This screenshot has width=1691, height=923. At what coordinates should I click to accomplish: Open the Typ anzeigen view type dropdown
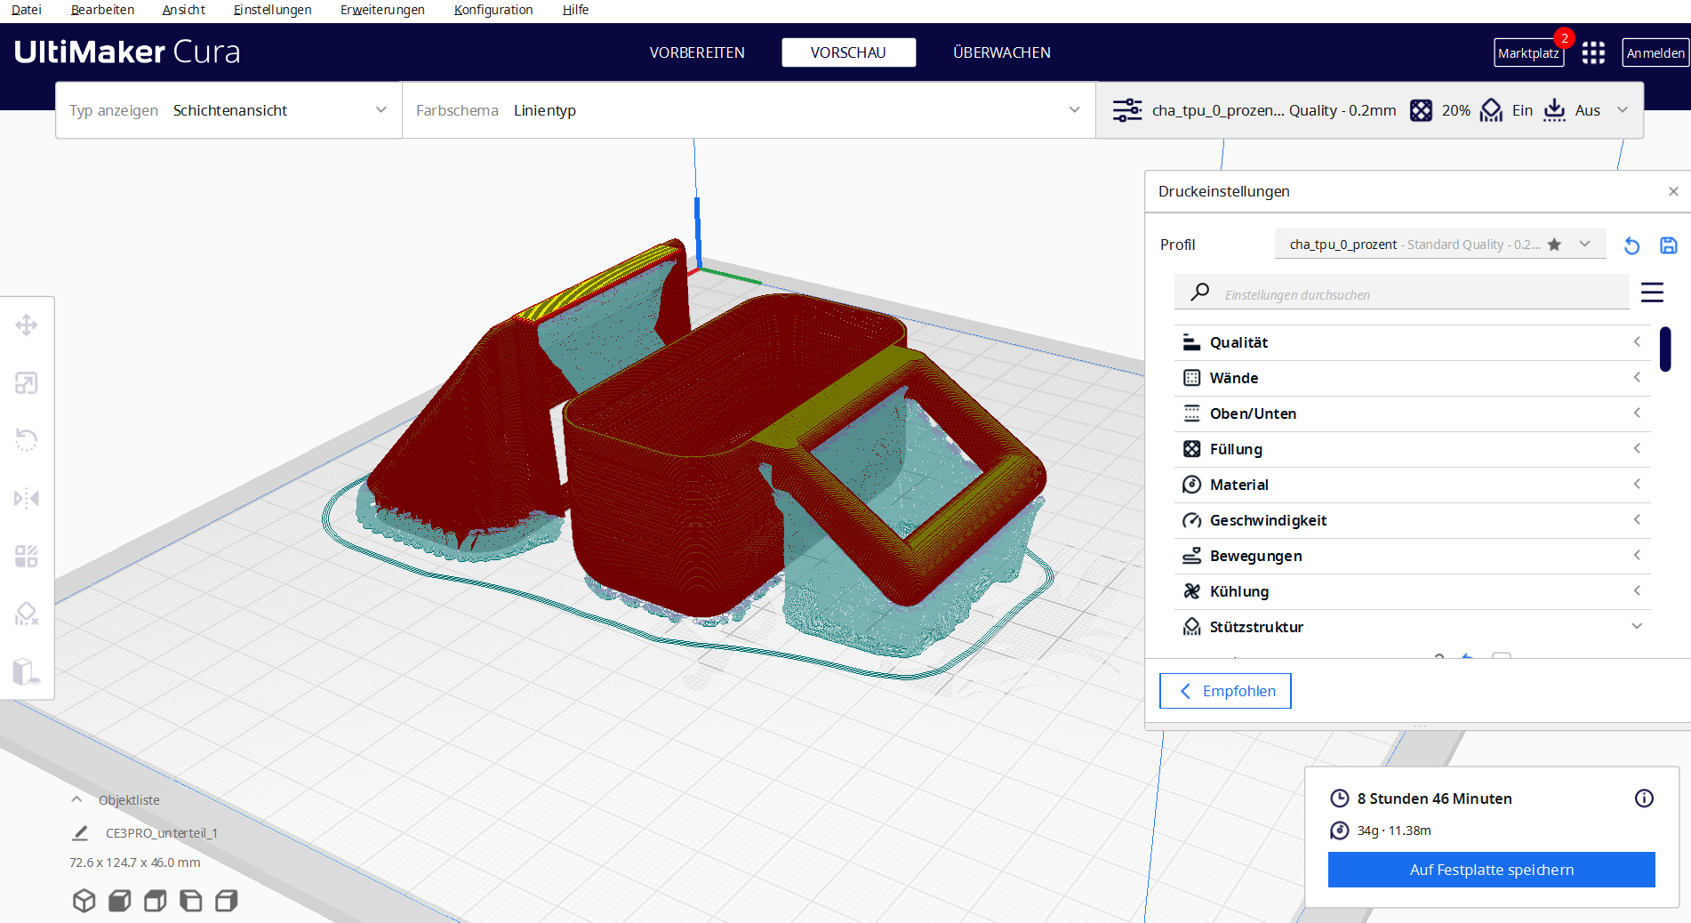click(228, 110)
